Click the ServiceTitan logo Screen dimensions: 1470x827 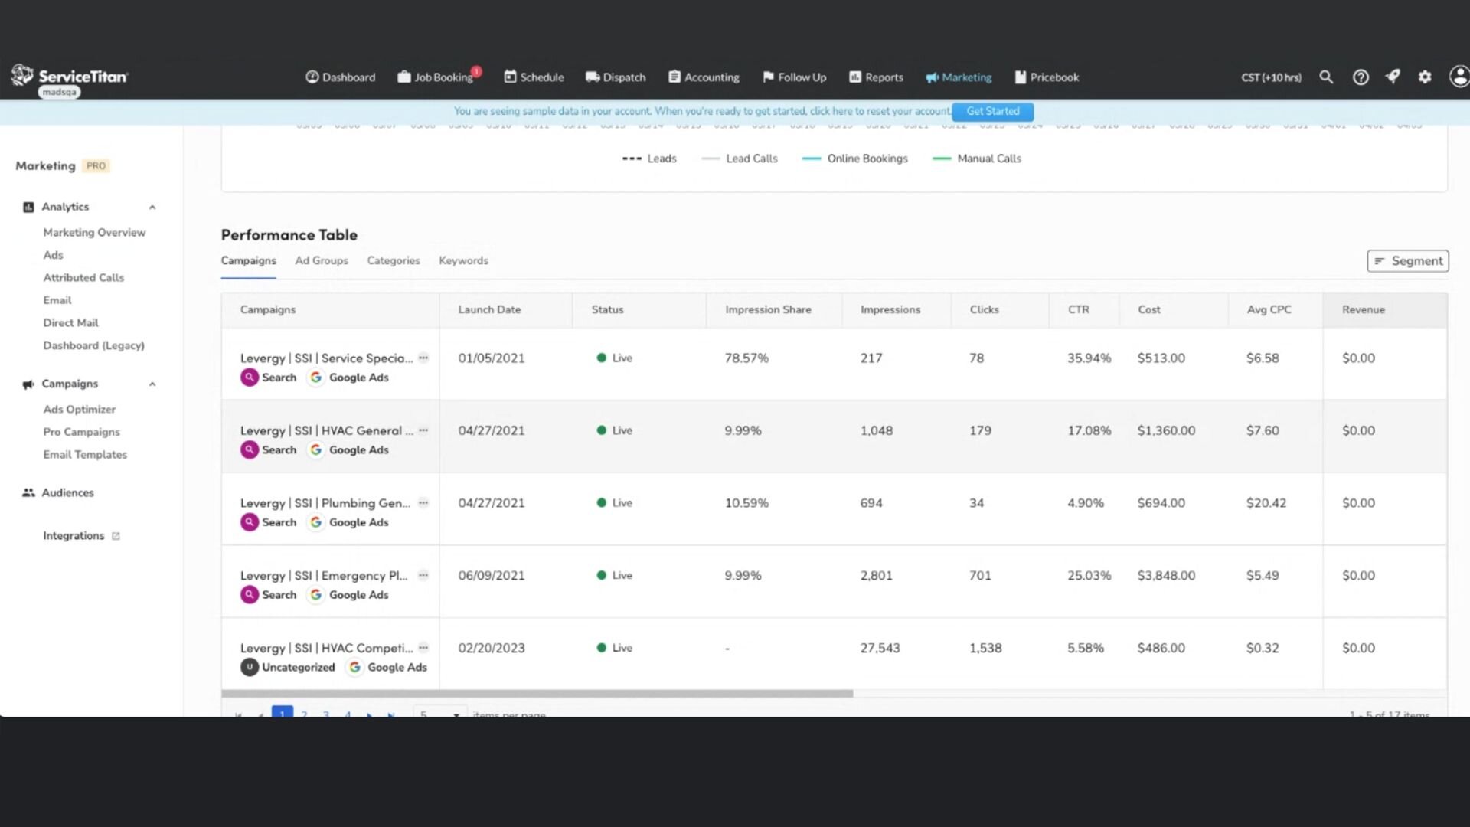point(69,77)
